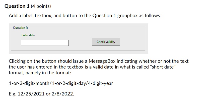Click the Check validity button

pyautogui.click(x=106, y=42)
